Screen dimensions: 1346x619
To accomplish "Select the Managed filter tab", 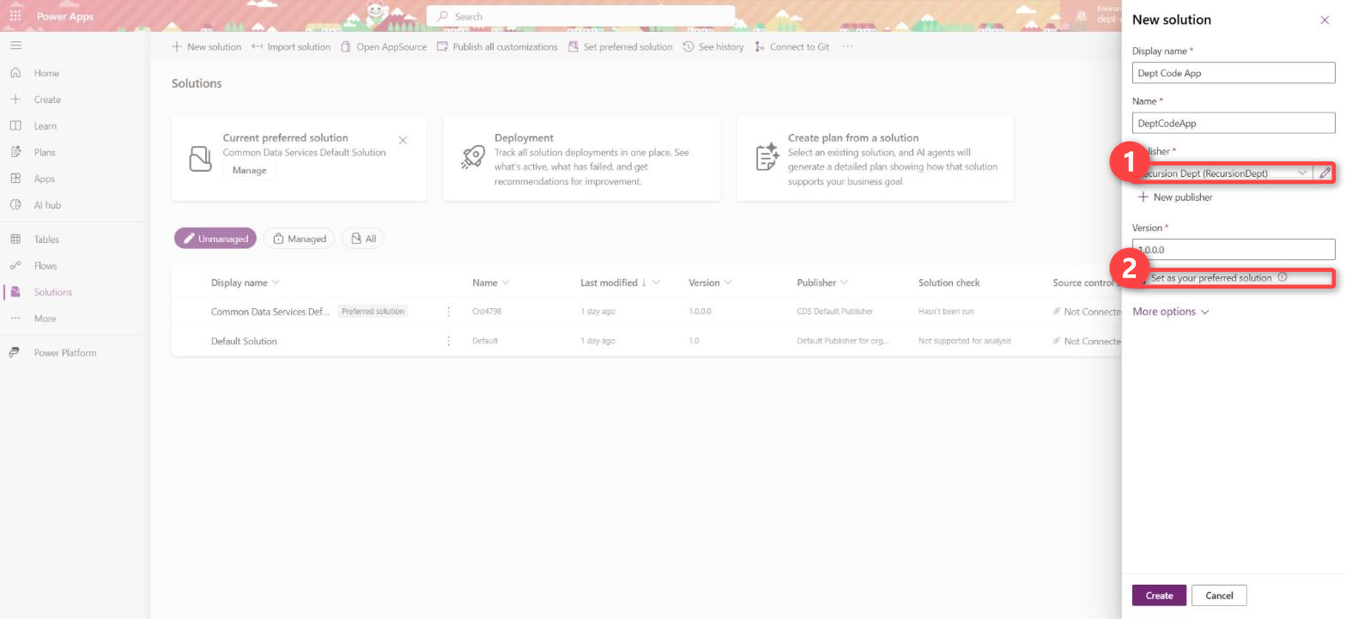I will pos(300,239).
